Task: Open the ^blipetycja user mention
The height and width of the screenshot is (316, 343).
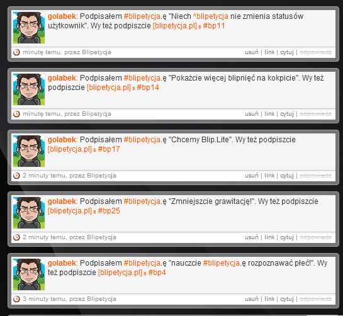Action: 211,16
